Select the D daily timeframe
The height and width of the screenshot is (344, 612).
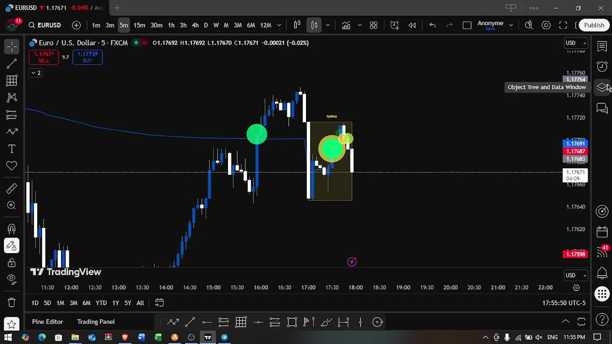pos(206,25)
